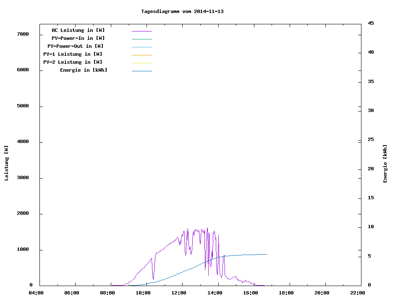Screen dimensions: 403x302
Task: Click the Energie in [kWh] legend label
Action: pos(84,70)
